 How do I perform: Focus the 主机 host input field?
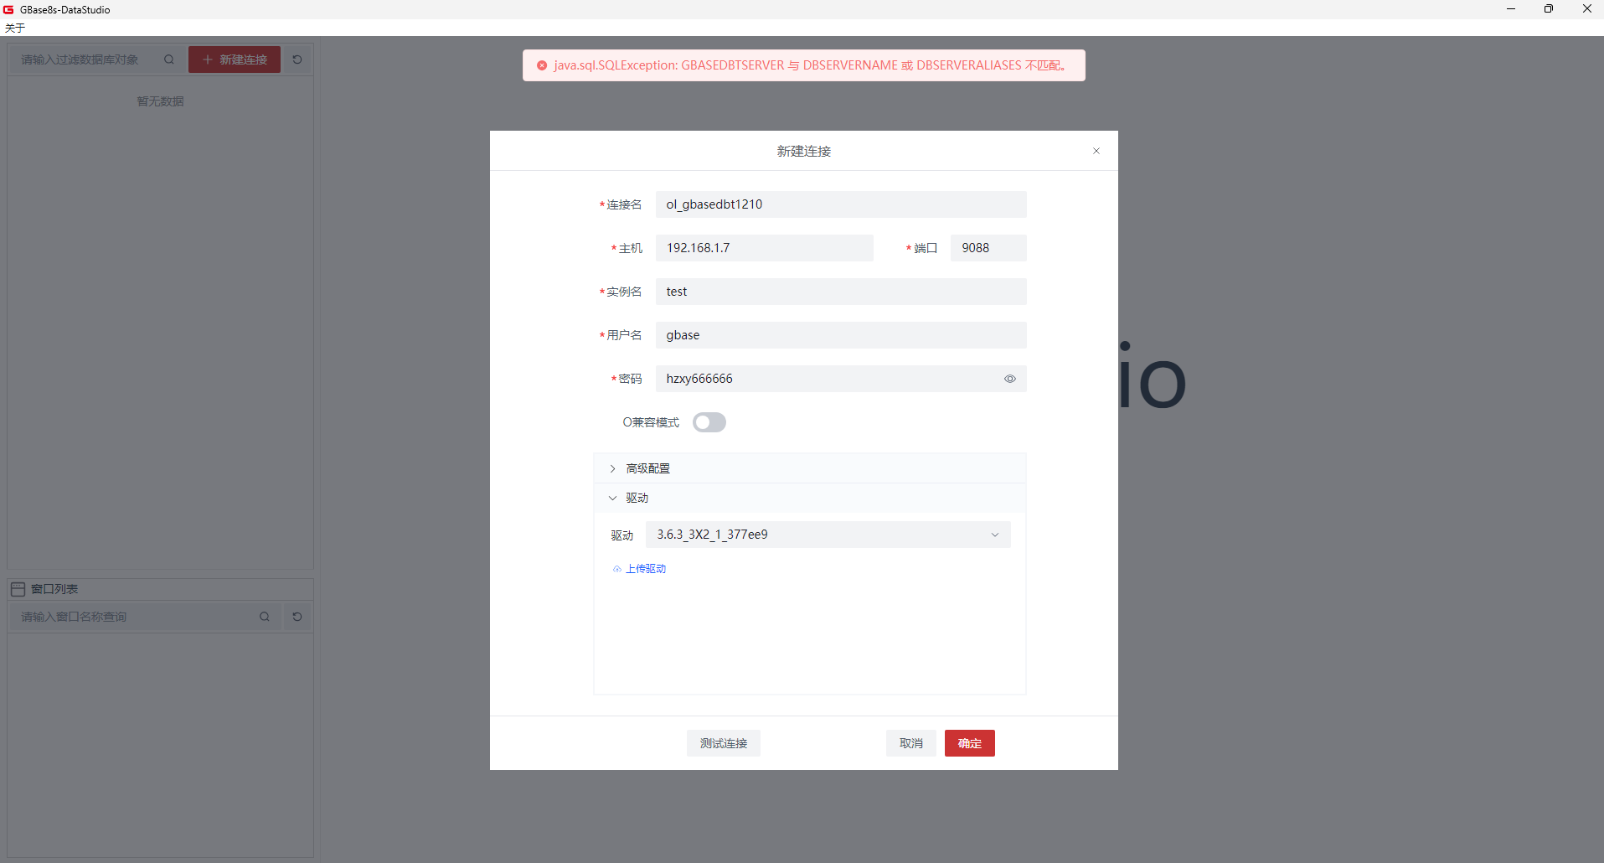click(765, 248)
